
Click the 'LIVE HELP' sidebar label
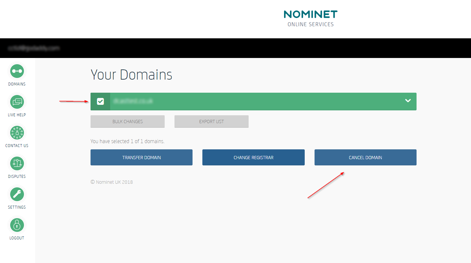point(17,115)
